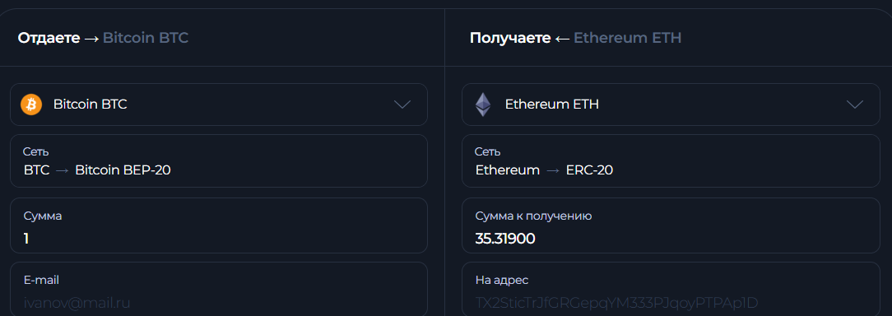Expand the Ethereum ETH currency dropdown chevron

[x=854, y=105]
